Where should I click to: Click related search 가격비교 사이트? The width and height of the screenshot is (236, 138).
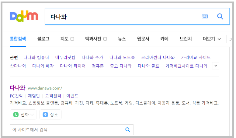point(196,57)
